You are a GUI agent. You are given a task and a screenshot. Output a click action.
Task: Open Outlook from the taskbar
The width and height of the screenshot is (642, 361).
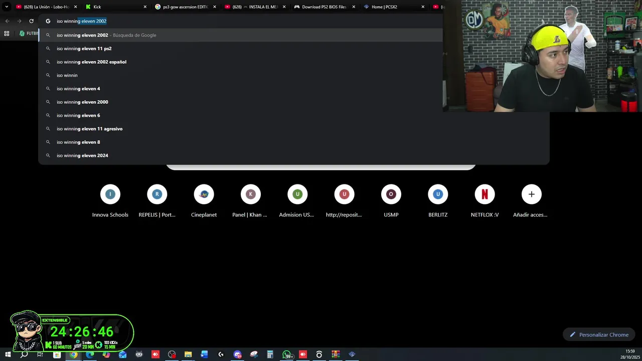pyautogui.click(x=123, y=354)
